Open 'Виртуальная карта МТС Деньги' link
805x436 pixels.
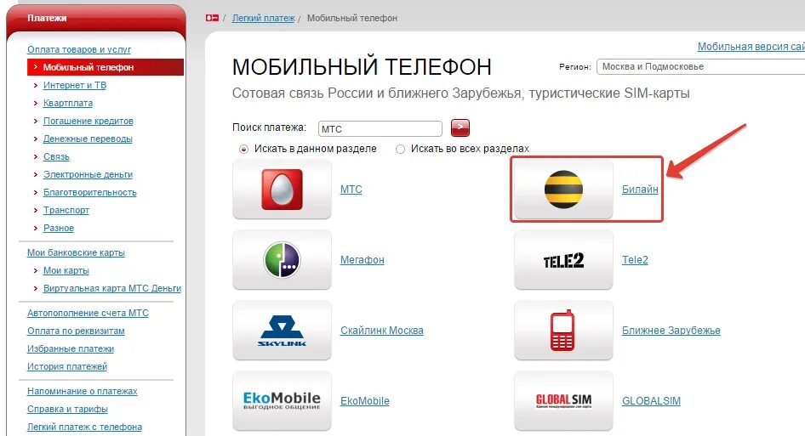[x=112, y=289]
